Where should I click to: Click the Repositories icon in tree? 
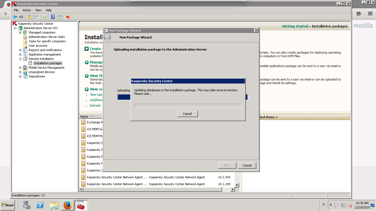pyautogui.click(x=25, y=76)
